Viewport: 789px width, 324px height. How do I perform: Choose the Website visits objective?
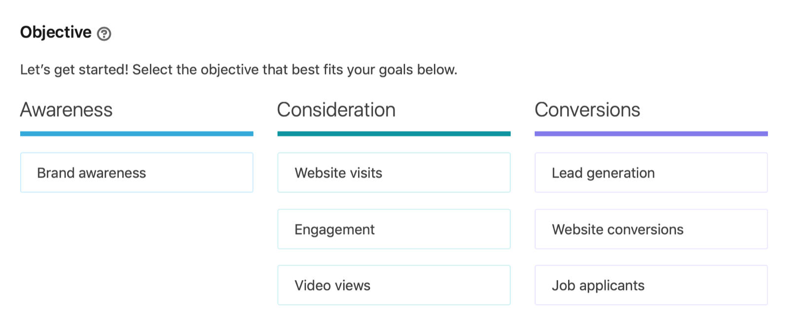click(394, 173)
